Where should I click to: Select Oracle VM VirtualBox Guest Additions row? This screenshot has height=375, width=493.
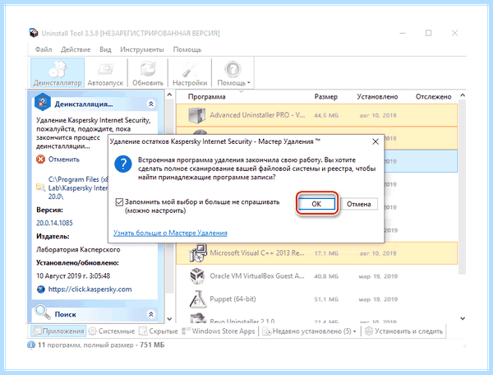(316, 275)
